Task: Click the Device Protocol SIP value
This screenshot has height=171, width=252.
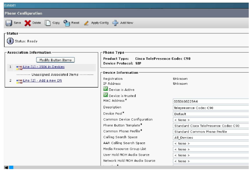Action: (138, 63)
